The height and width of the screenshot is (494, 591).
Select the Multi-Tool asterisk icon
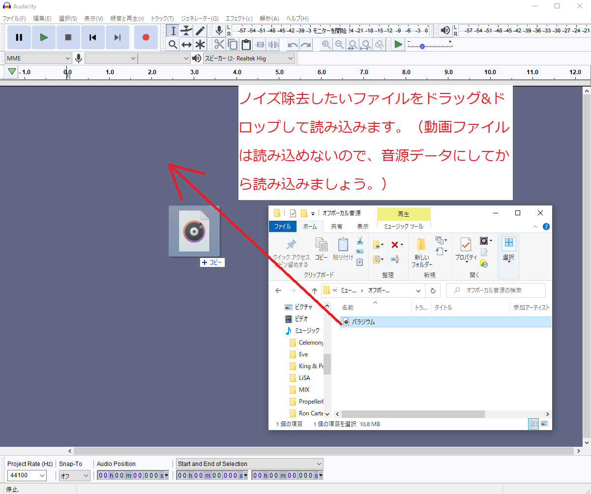pos(200,44)
